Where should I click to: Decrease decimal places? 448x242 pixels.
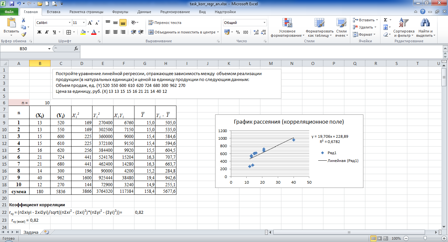tap(263, 32)
